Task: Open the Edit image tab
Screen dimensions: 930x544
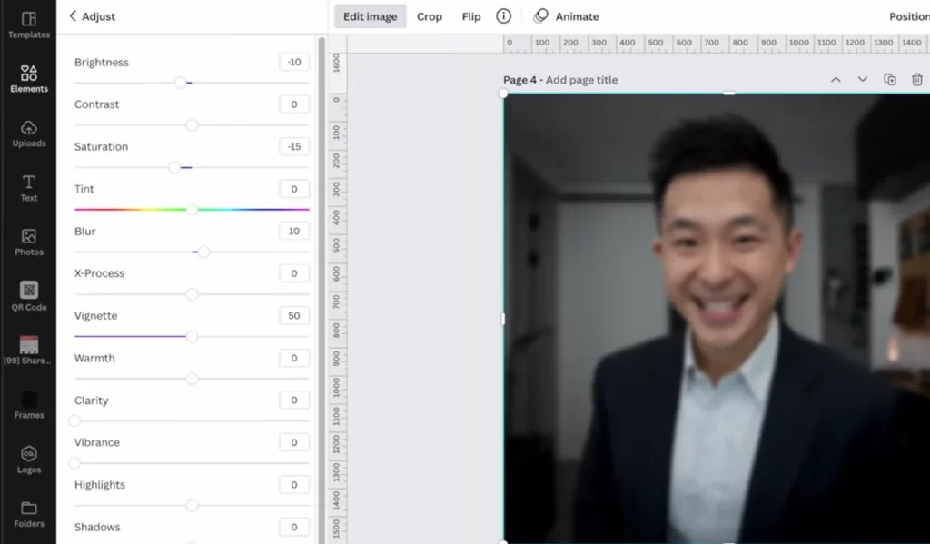Action: [x=370, y=16]
